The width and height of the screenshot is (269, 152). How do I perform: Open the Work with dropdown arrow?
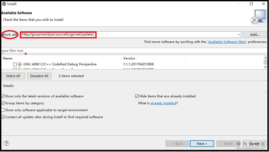(x=239, y=35)
